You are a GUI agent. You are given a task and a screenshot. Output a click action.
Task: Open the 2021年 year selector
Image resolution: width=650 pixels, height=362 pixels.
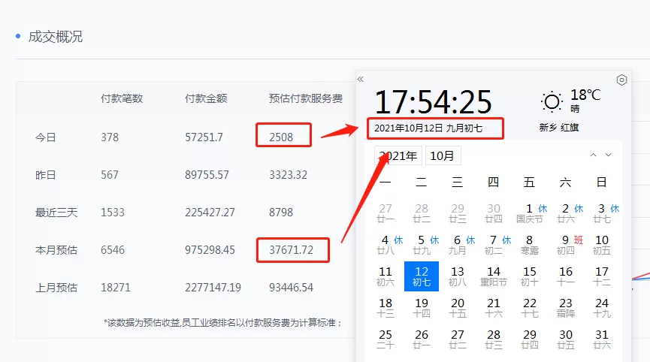click(x=398, y=155)
